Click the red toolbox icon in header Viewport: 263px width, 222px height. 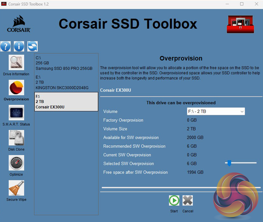coord(240,24)
